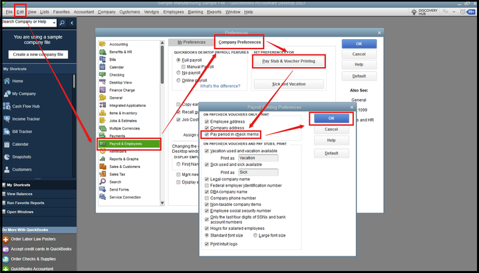This screenshot has height=273, width=479.
Task: Select Accounting preference icon
Action: click(102, 45)
